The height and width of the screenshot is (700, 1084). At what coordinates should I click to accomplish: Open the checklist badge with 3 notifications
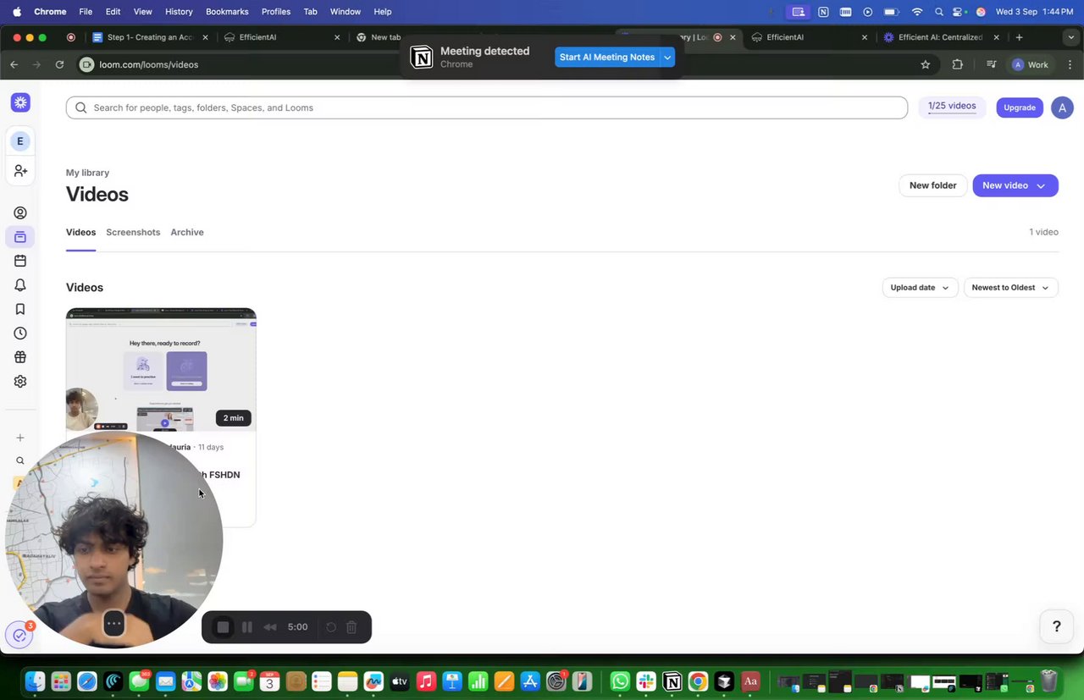[19, 634]
